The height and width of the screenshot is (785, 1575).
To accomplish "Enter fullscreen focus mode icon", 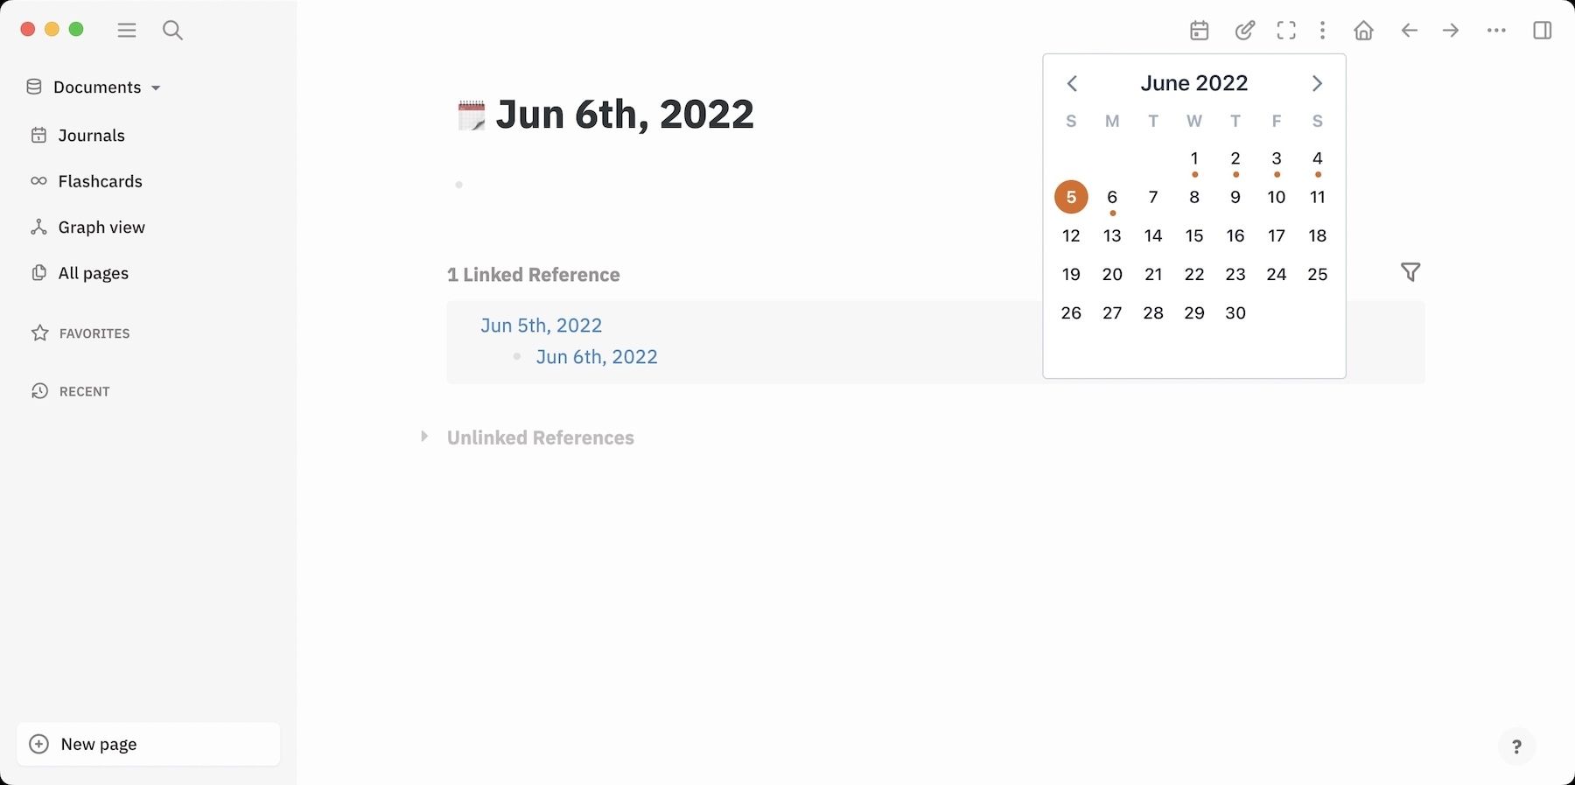I will pyautogui.click(x=1286, y=31).
